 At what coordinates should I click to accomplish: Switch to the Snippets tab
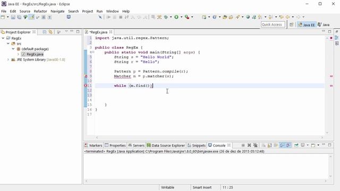[x=196, y=145]
